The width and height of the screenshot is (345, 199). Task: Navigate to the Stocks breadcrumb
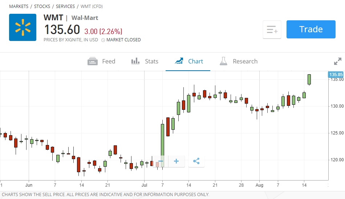pos(42,7)
